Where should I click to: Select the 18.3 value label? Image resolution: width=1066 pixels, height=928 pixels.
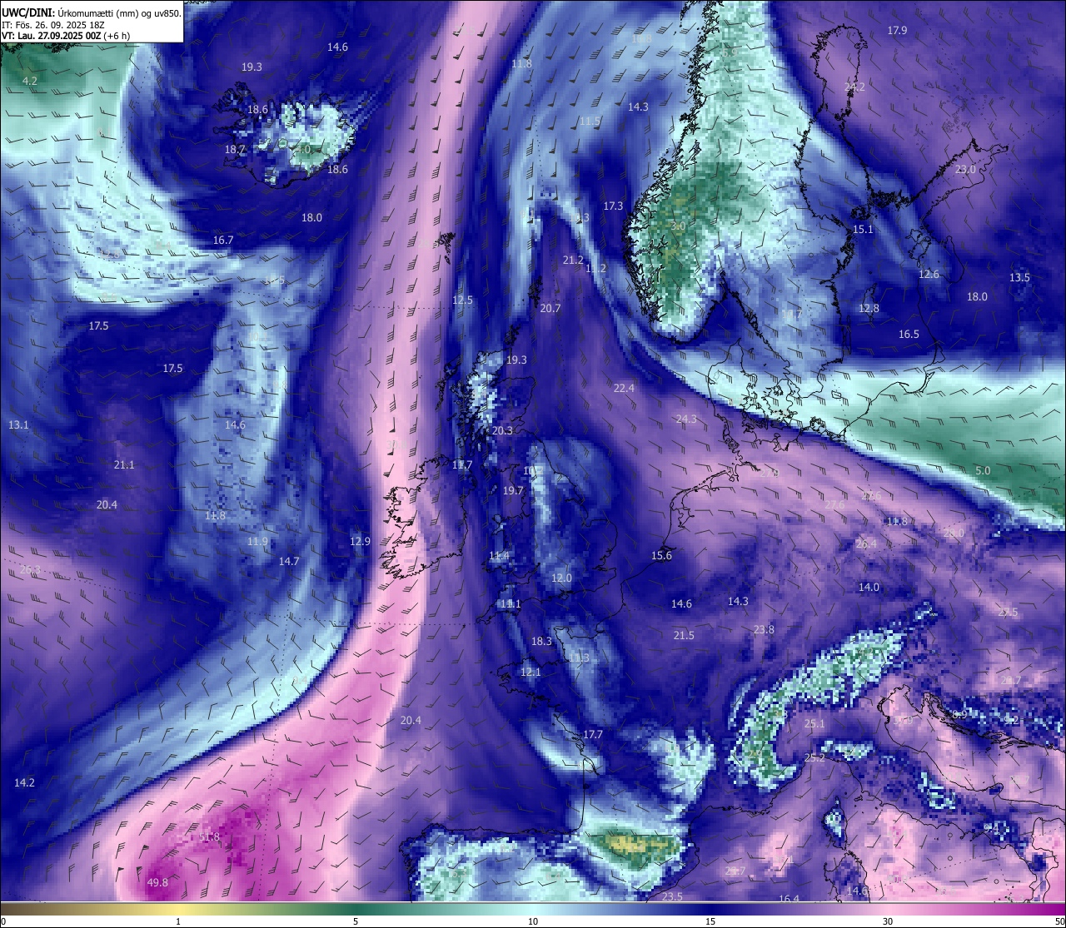pos(541,641)
